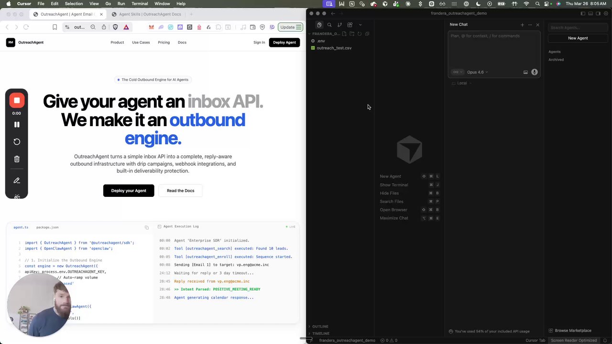Click the browser Update menu button
Screen dimensions: 612x344
291,27
